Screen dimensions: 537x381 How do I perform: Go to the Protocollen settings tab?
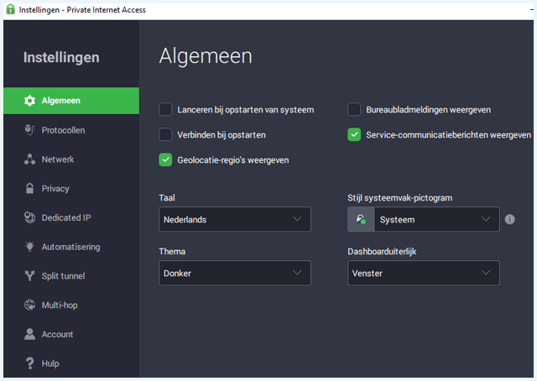point(71,130)
